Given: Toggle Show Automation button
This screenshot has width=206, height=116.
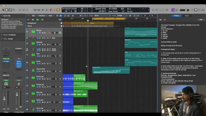Looking at the screenshot, I should pos(65,16).
